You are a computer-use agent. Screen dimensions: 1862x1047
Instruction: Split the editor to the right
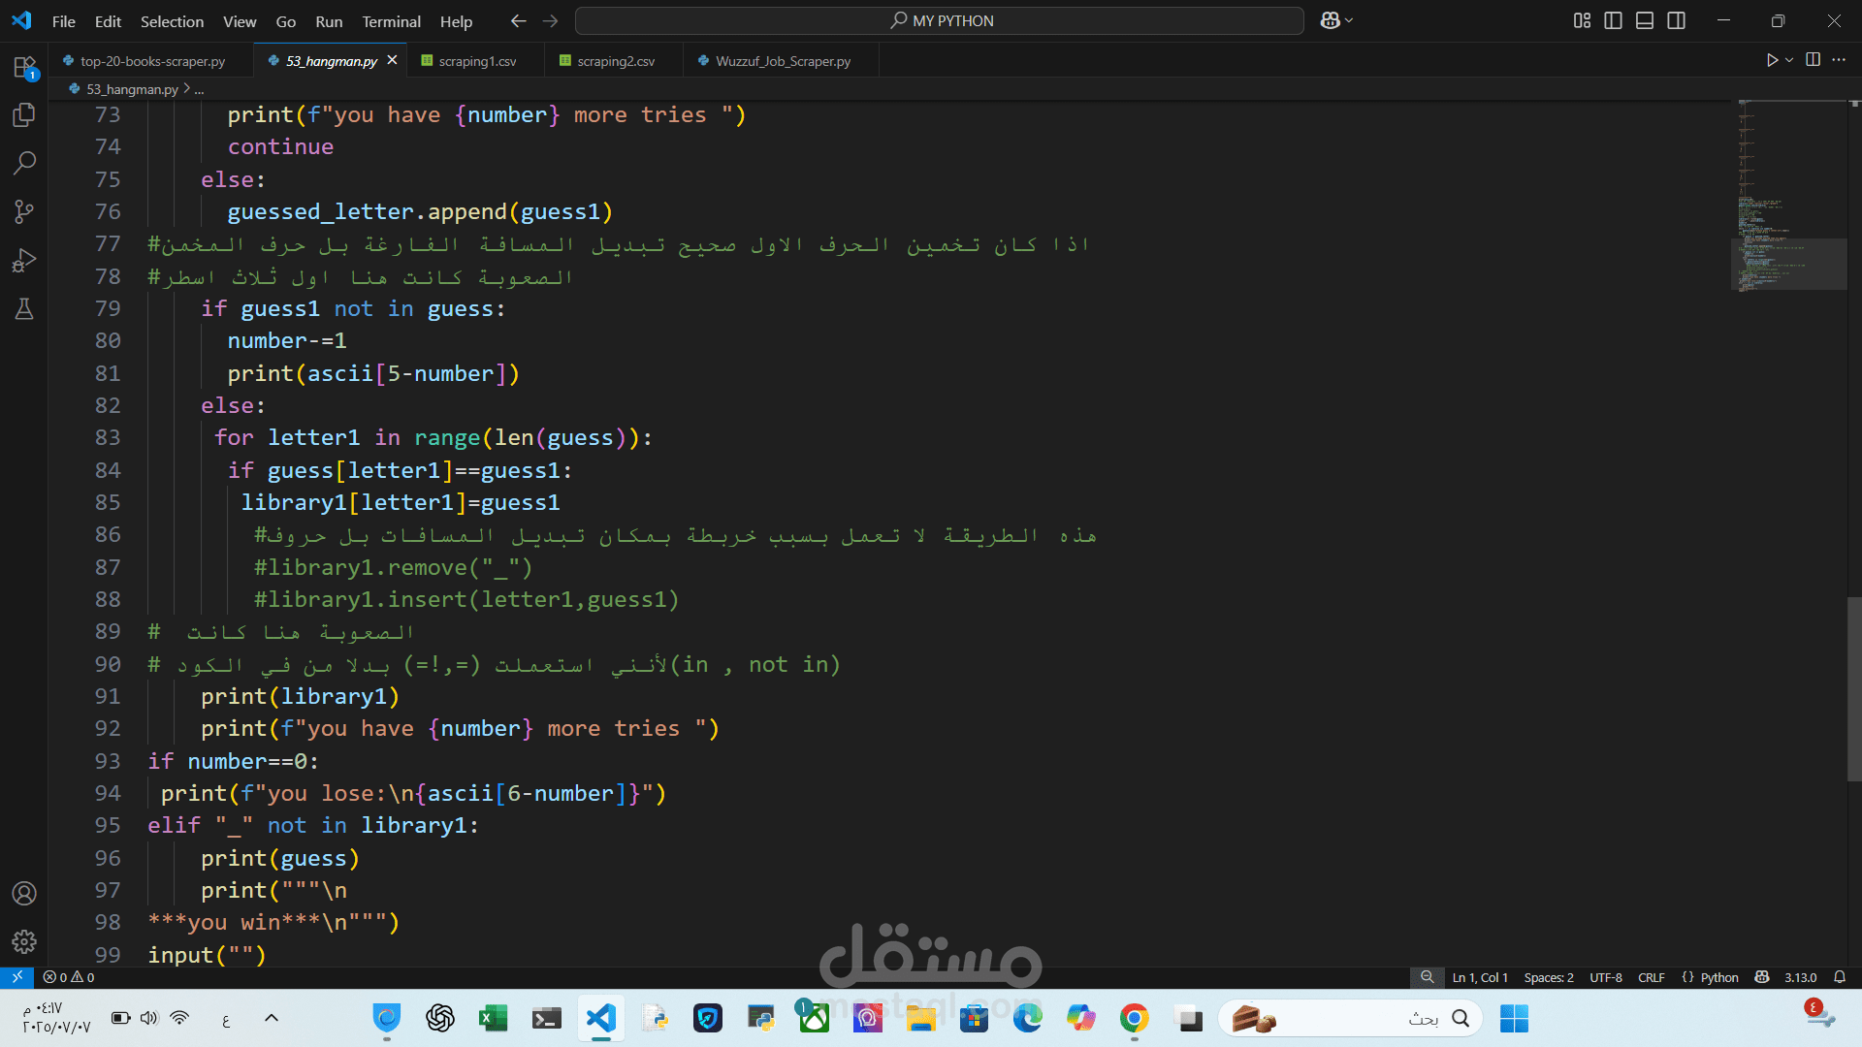pyautogui.click(x=1813, y=60)
